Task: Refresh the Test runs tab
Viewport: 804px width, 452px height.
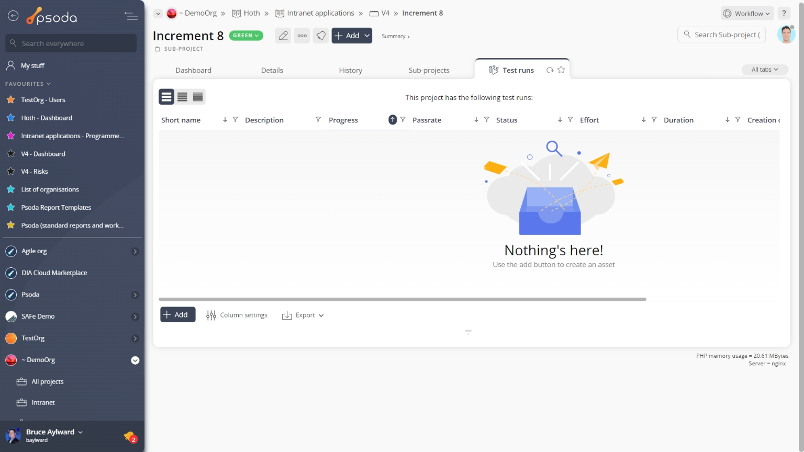Action: pyautogui.click(x=550, y=70)
